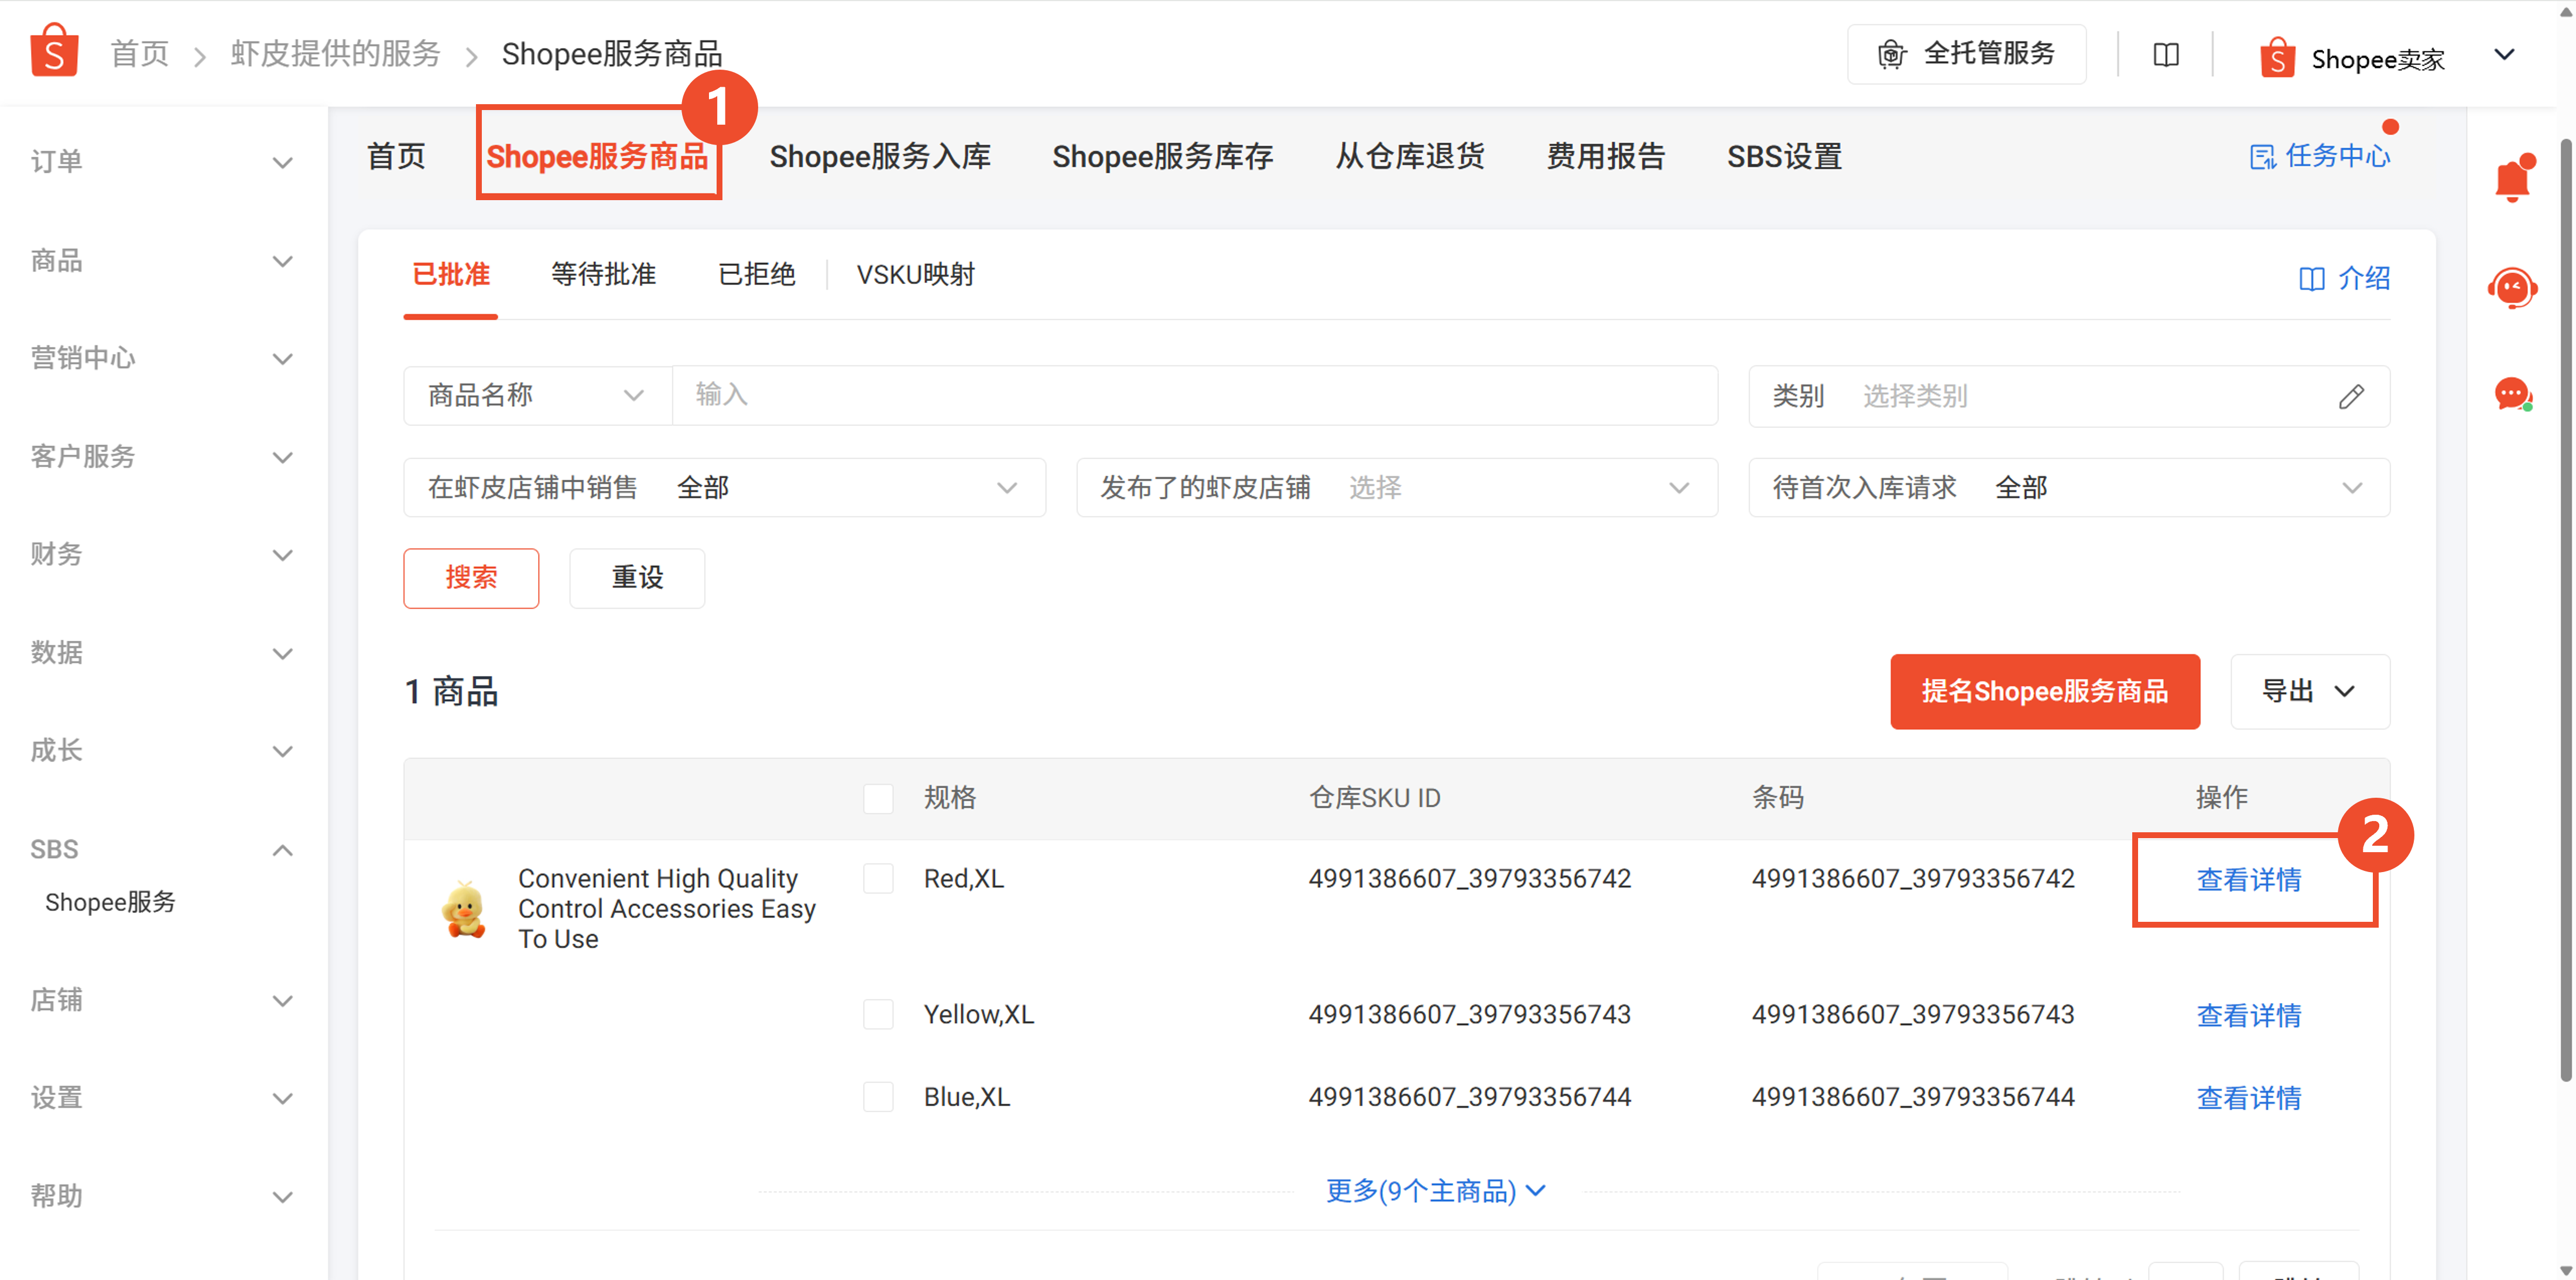Image resolution: width=2576 pixels, height=1280 pixels.
Task: Expand the 店铺 sidebar menu
Action: [163, 1000]
